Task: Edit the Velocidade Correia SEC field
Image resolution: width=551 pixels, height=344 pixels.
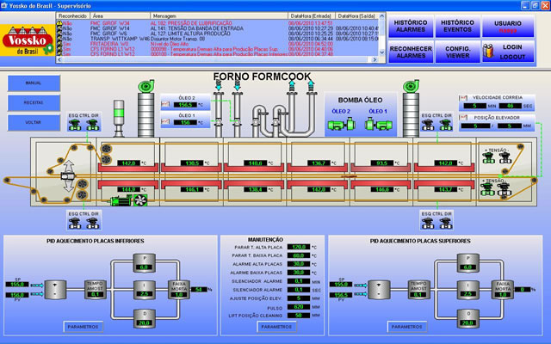Action: coord(510,106)
